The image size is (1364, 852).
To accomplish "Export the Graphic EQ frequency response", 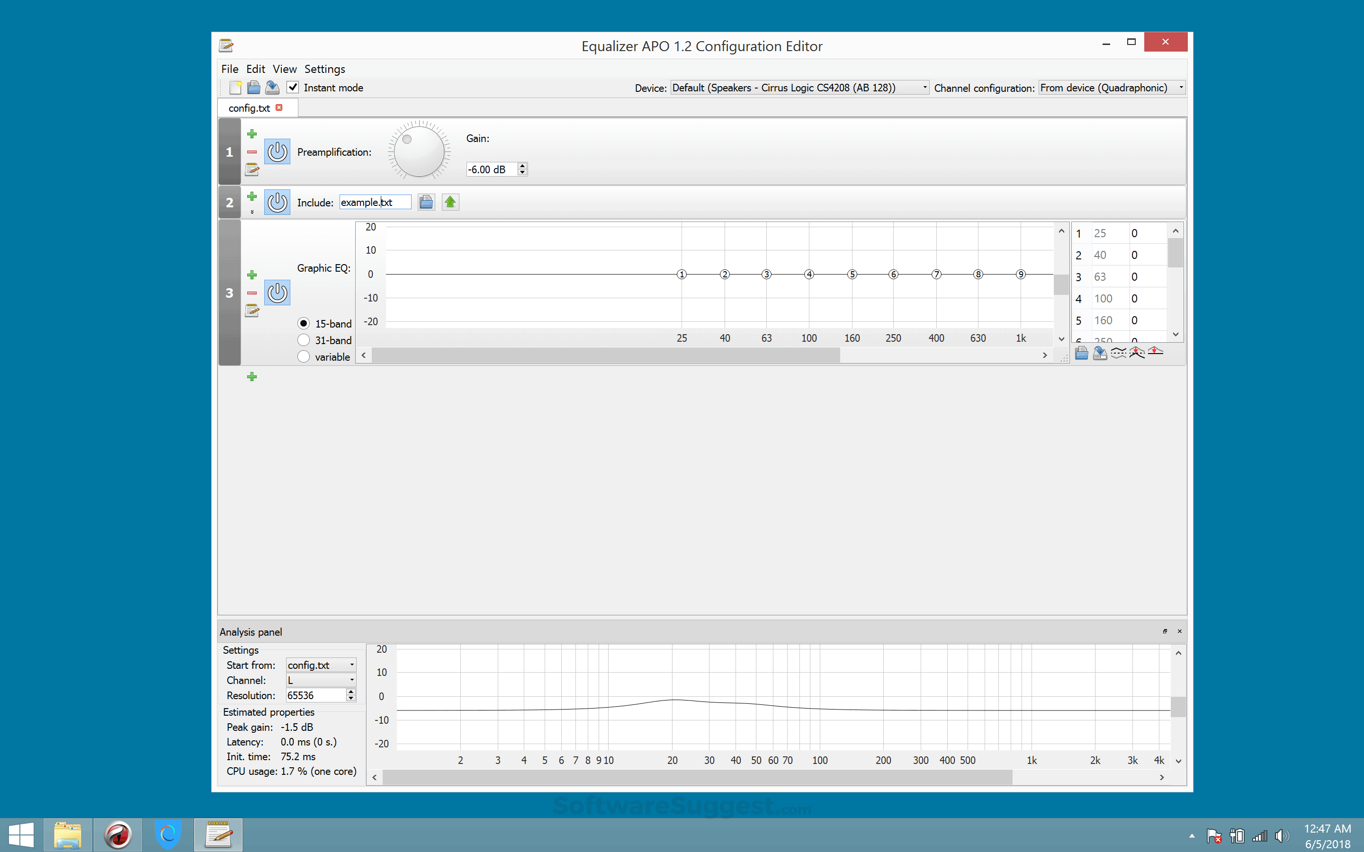I will point(1100,353).
